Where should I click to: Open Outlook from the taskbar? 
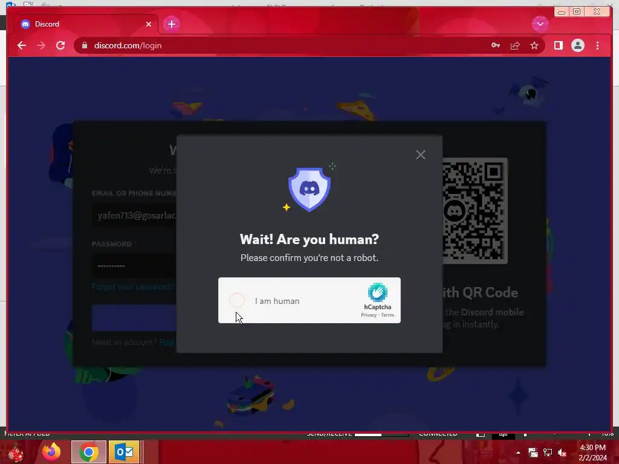[x=124, y=452]
